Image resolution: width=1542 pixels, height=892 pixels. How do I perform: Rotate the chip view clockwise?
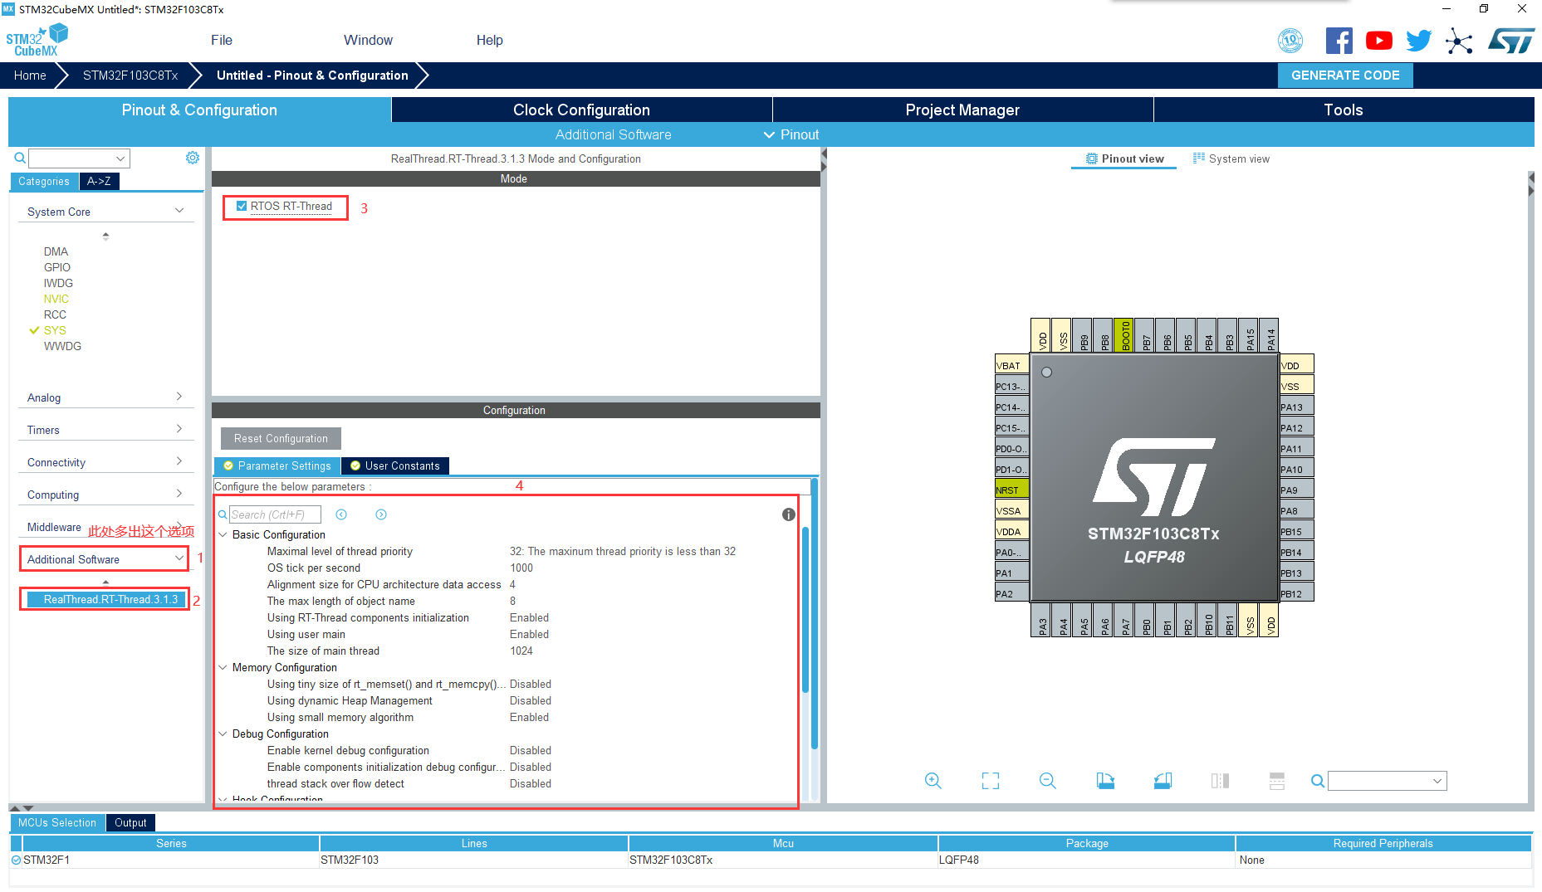[1105, 781]
